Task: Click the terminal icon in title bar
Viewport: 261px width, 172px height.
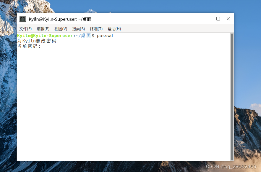Action: (x=23, y=19)
